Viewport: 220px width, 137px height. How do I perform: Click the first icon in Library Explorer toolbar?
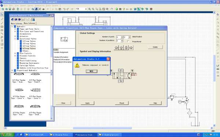click(x=12, y=20)
